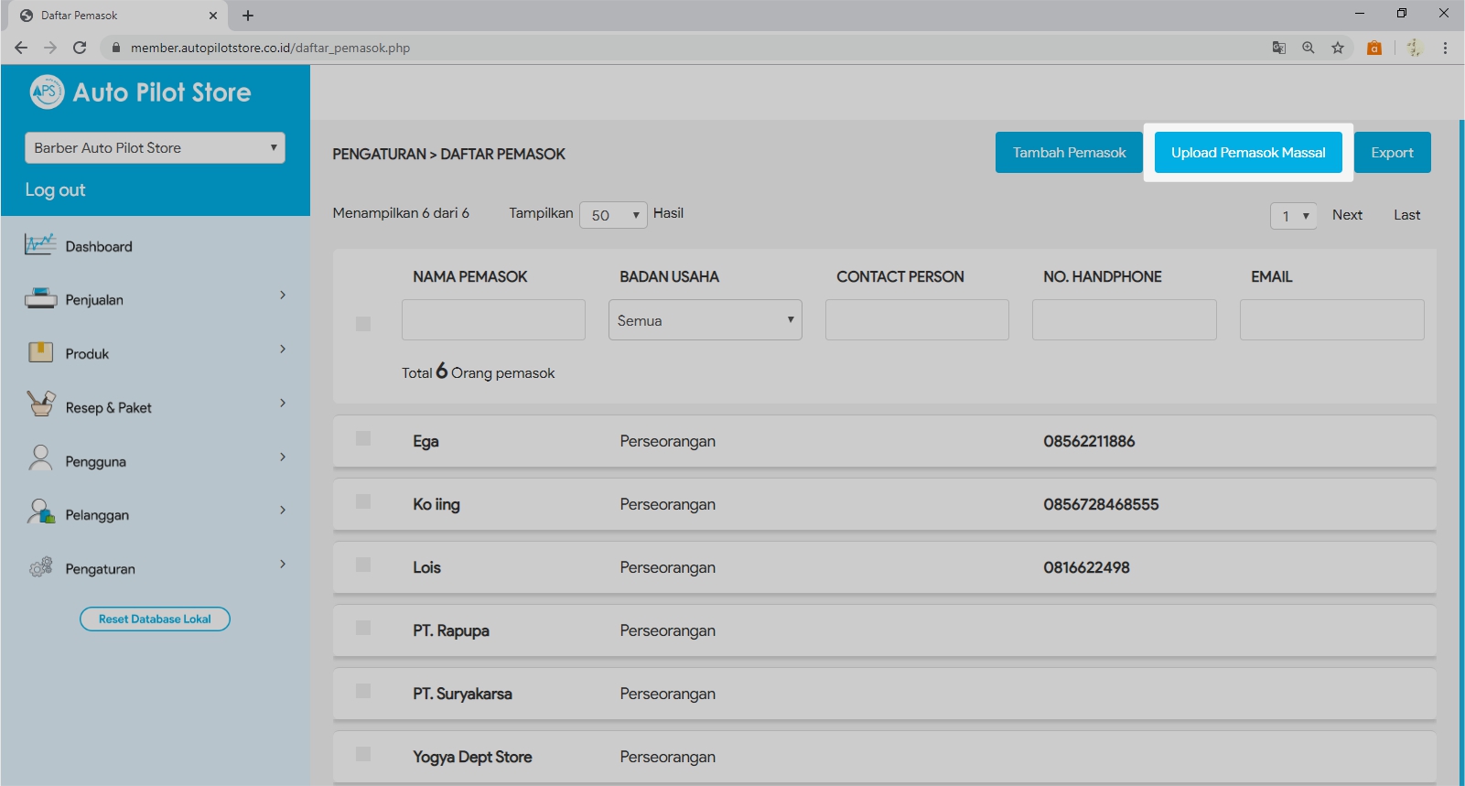Open the Badan Usaha Semua filter dropdown
1465x786 pixels.
[x=705, y=320]
